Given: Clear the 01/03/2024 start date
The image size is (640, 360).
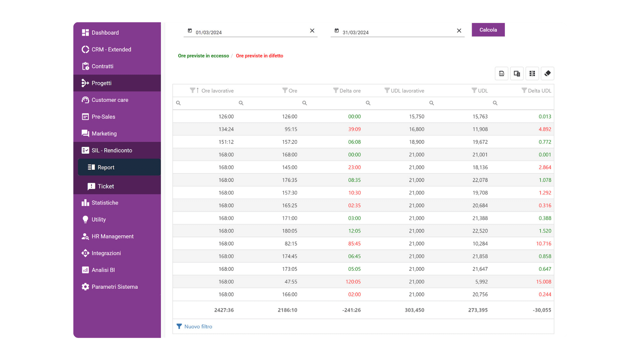Looking at the screenshot, I should (312, 31).
